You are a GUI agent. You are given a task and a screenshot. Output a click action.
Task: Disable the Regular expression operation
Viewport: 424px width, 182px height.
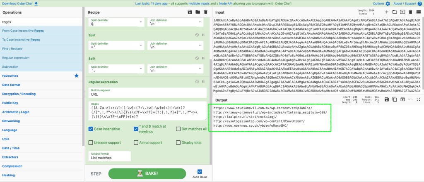click(x=198, y=82)
